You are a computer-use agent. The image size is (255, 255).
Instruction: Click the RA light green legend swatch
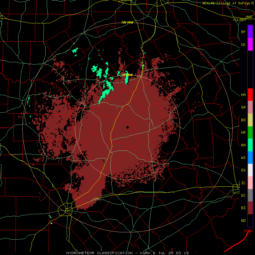point(250,145)
